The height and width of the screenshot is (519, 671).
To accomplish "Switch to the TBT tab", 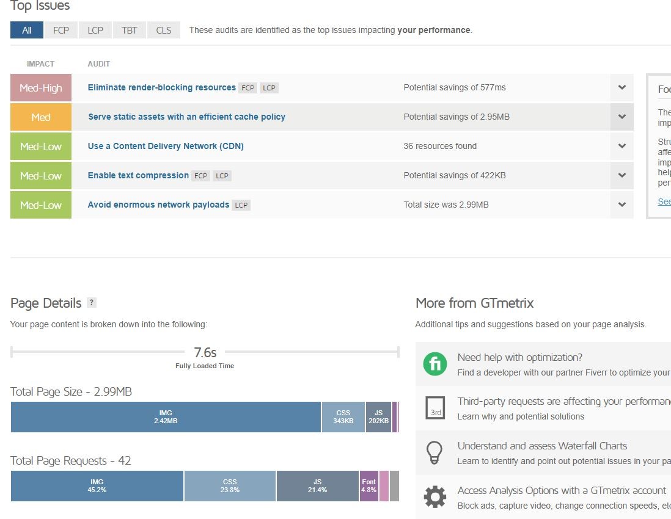I will click(129, 31).
